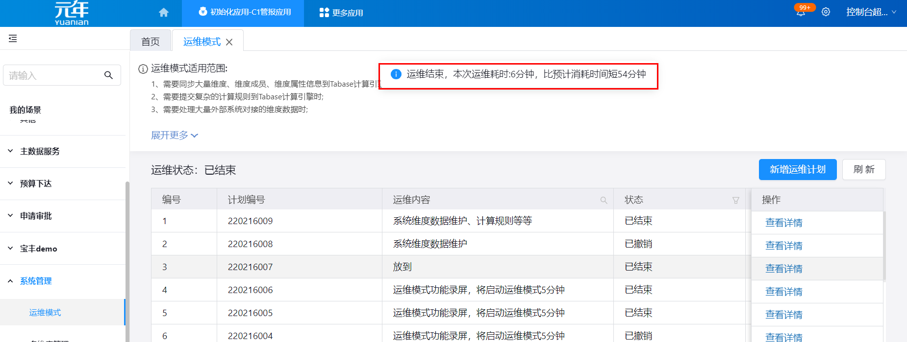The width and height of the screenshot is (907, 342).
Task: Open the settings gear icon
Action: (826, 12)
